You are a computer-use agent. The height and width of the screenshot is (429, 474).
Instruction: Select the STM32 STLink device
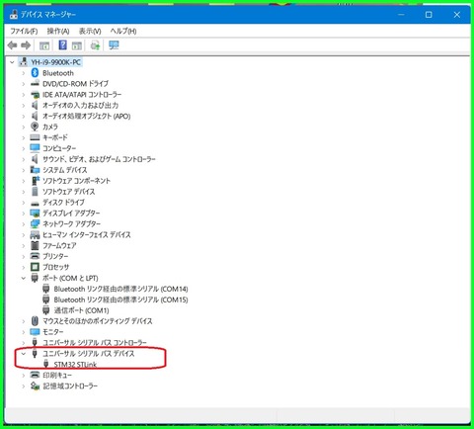point(75,365)
